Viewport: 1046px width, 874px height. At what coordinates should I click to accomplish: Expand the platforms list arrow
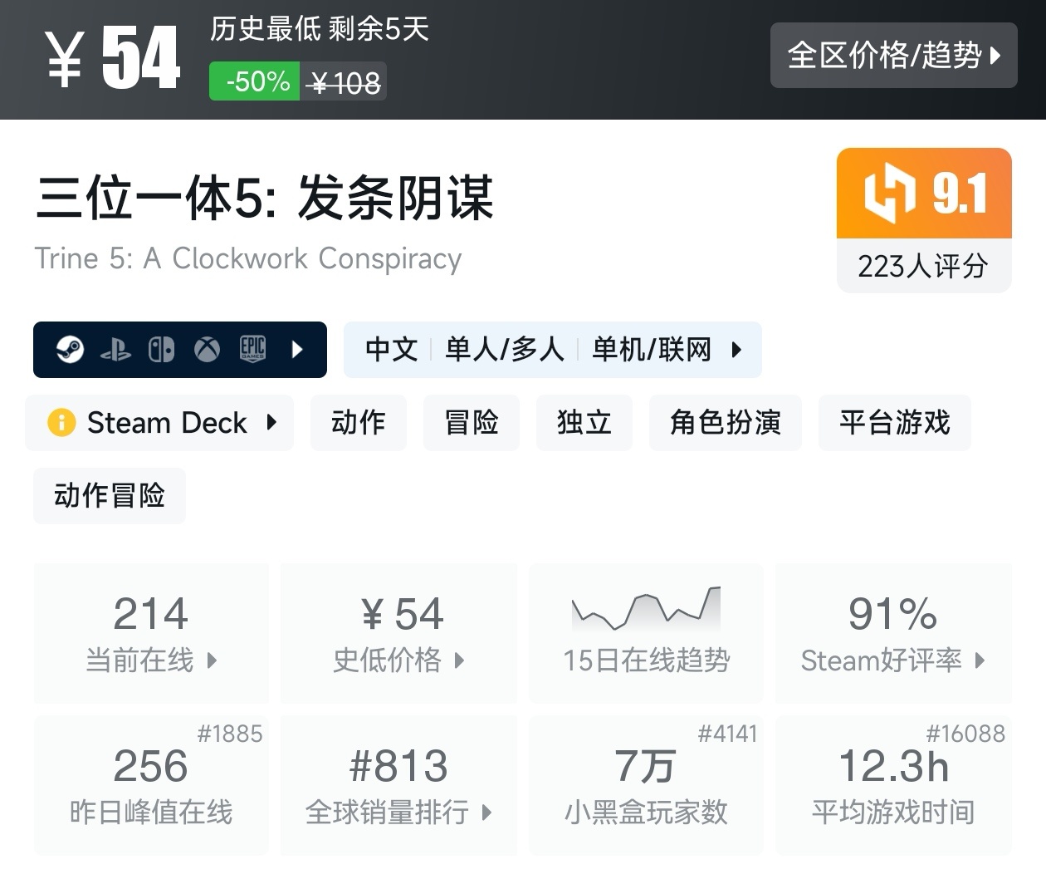coord(298,350)
